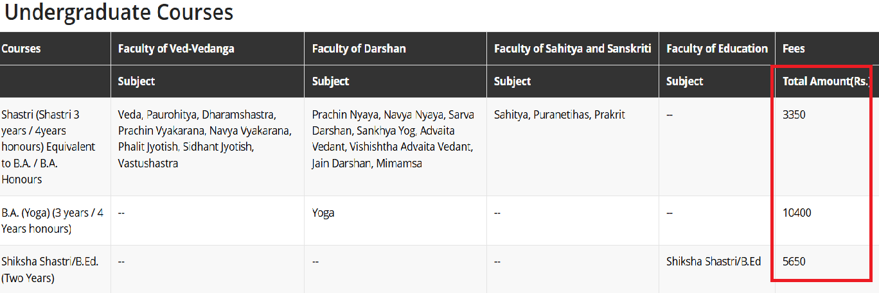Image resolution: width=879 pixels, height=293 pixels.
Task: Select the Shastri course name cell
Action: coord(48,147)
